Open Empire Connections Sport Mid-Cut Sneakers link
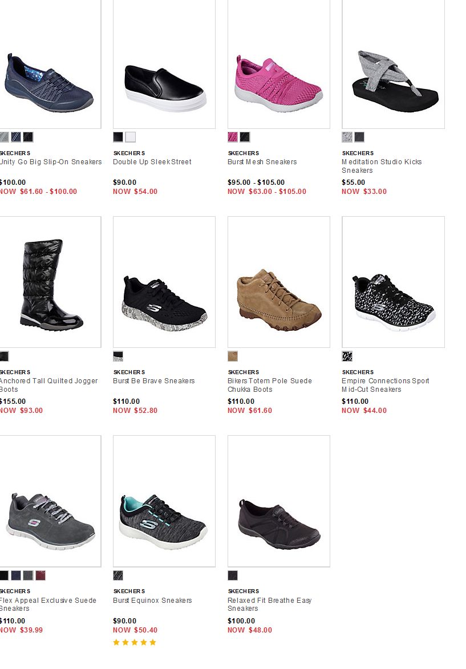Screen dimensions: 466x669 [x=386, y=386]
